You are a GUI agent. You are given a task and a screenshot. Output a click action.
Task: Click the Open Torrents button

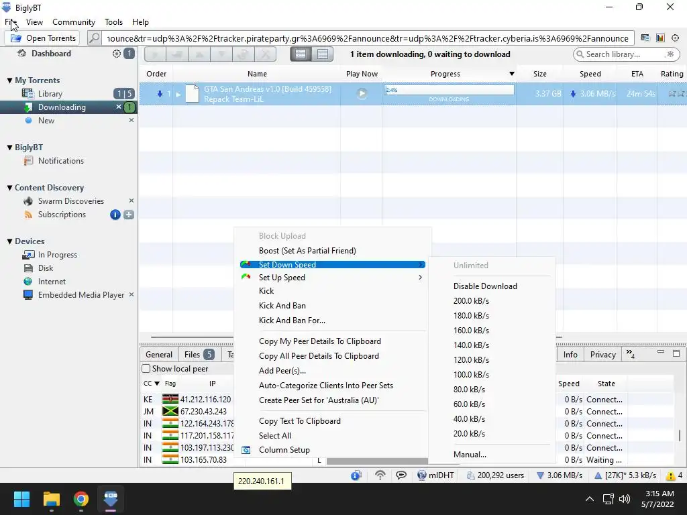point(42,38)
